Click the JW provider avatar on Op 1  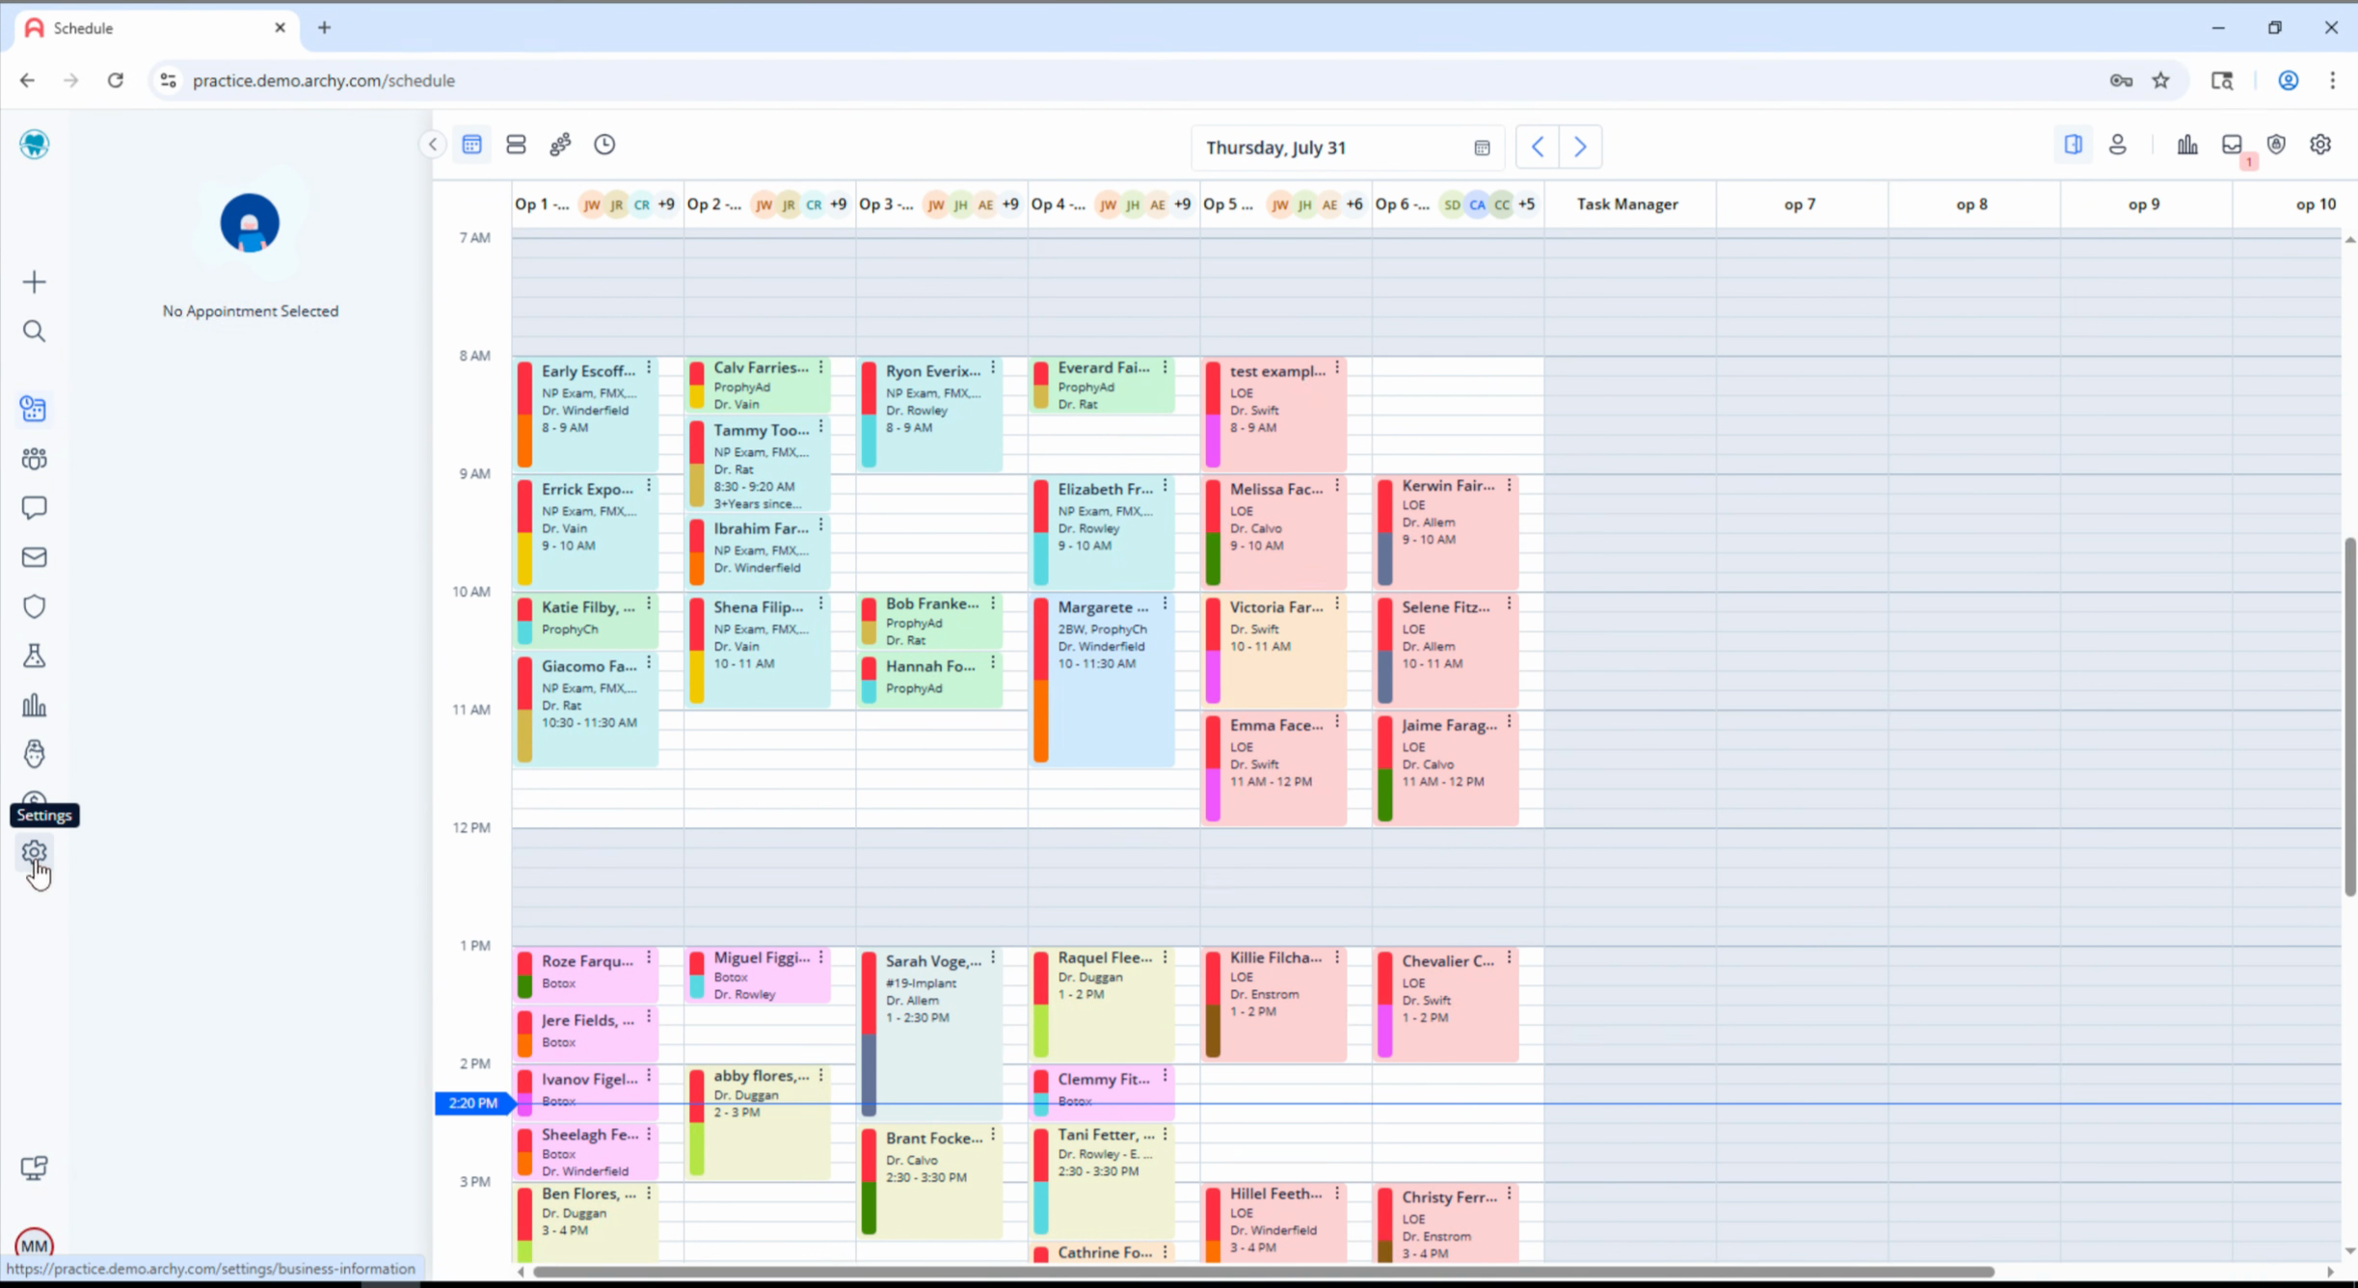(591, 204)
